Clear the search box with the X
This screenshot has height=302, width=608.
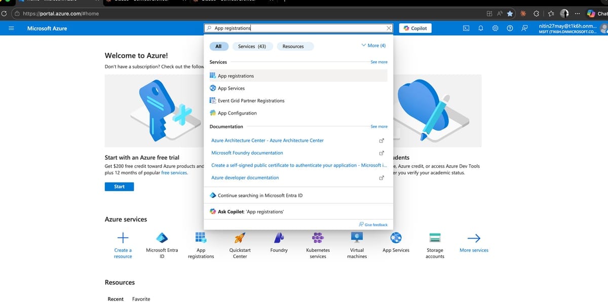point(389,28)
